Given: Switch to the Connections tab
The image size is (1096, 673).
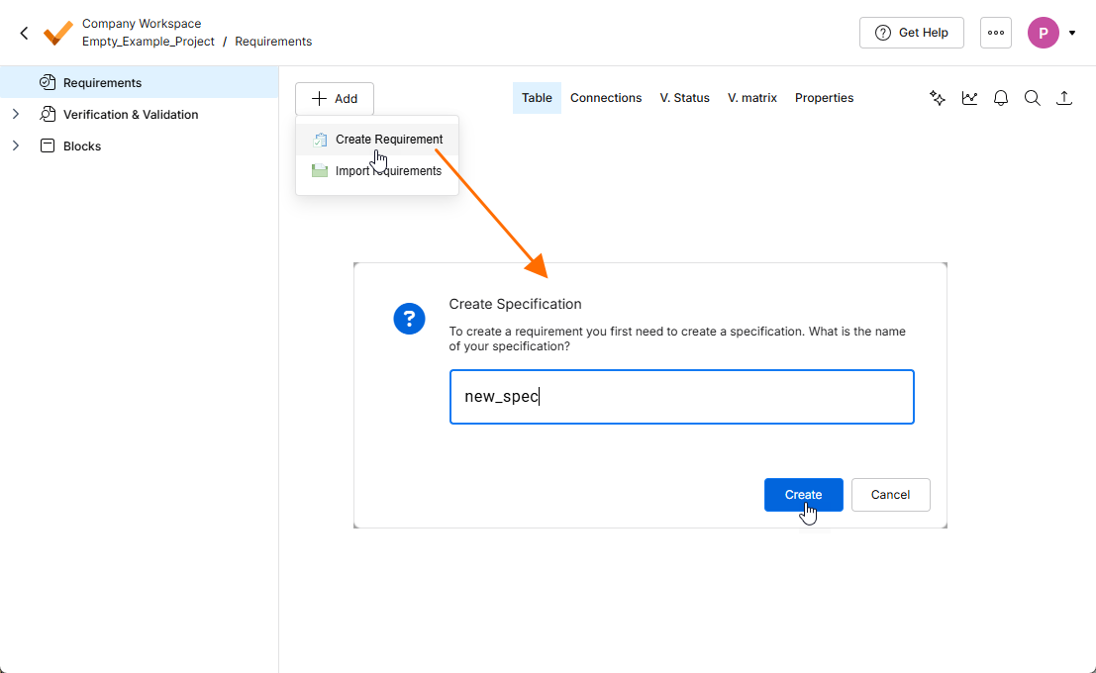Looking at the screenshot, I should pyautogui.click(x=606, y=98).
